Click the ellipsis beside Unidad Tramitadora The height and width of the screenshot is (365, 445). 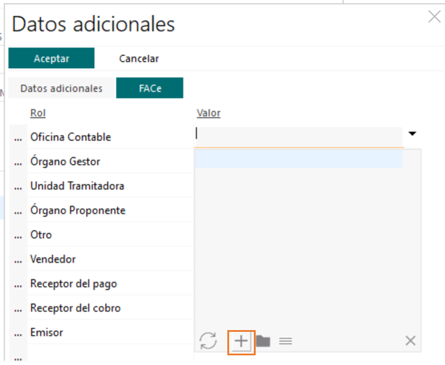coord(17,187)
